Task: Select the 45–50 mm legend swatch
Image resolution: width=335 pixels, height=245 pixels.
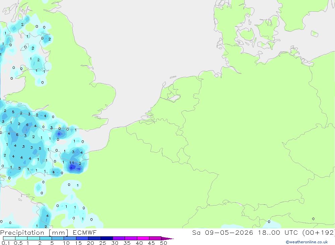Action: 155,238
